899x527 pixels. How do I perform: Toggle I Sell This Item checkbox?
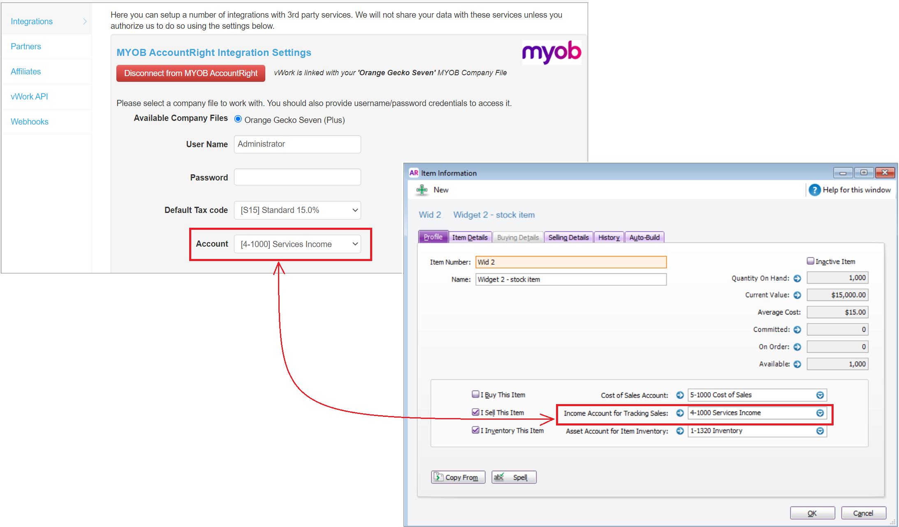coord(475,412)
